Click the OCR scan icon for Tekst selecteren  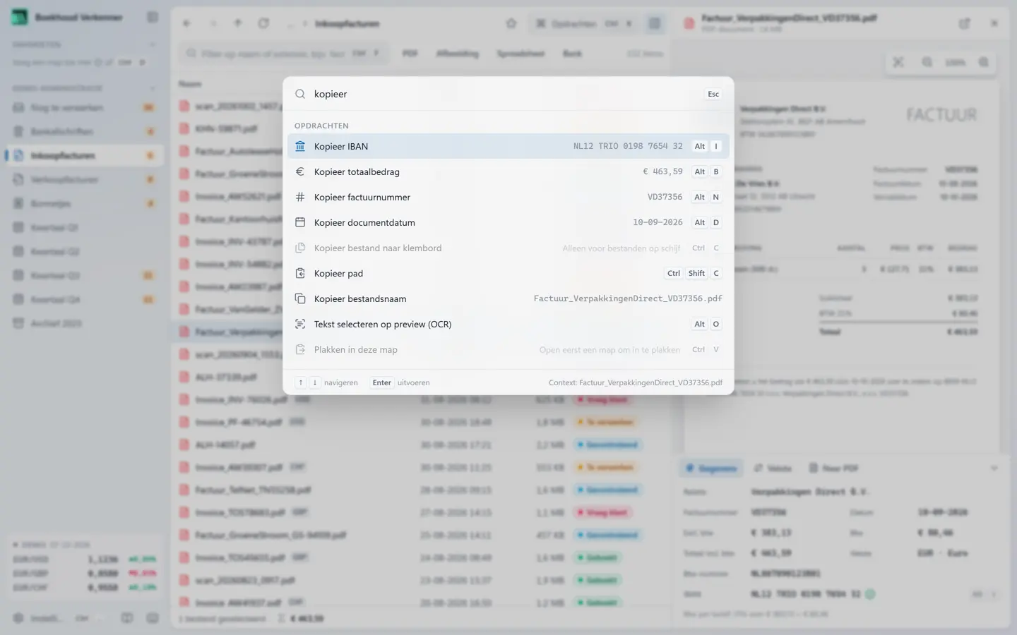click(300, 324)
